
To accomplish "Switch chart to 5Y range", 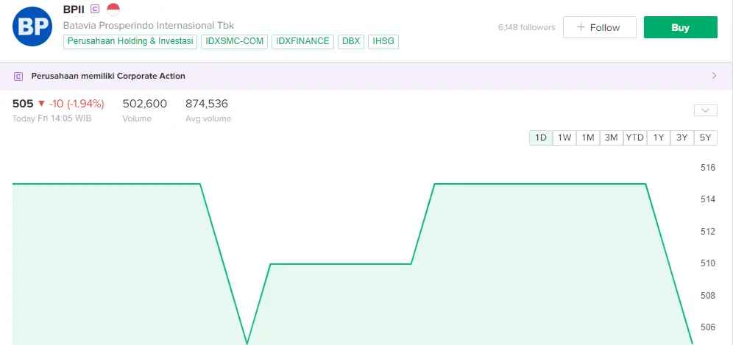I will tap(706, 138).
